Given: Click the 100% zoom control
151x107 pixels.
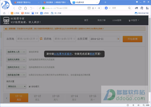Looking at the screenshot, I should tap(146, 105).
